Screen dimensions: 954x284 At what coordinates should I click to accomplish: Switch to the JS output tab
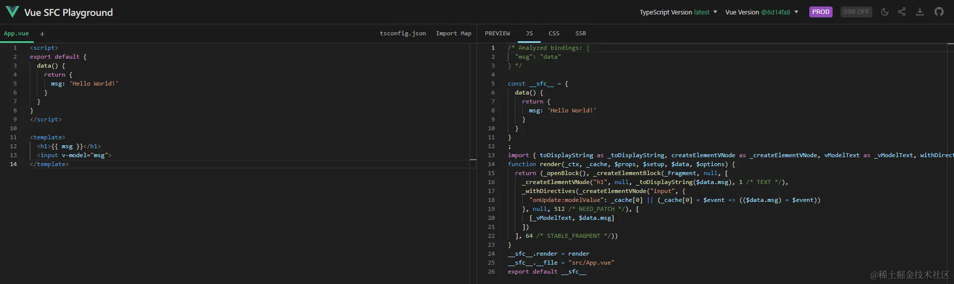pyautogui.click(x=529, y=33)
